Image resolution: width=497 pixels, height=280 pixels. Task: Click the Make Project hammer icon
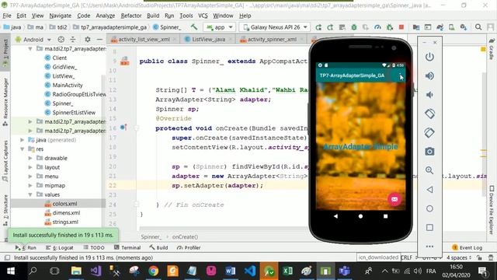[x=194, y=27]
